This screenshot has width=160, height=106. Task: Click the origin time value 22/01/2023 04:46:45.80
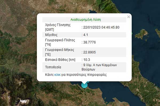[101, 27]
